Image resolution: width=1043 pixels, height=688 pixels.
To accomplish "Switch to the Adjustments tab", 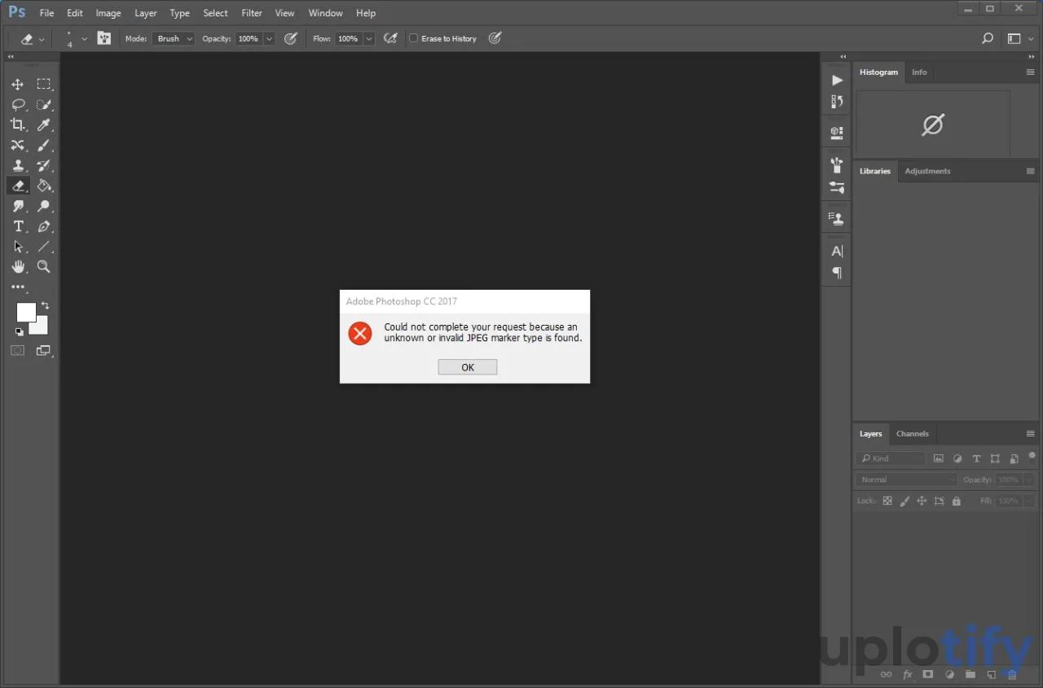I will (927, 171).
